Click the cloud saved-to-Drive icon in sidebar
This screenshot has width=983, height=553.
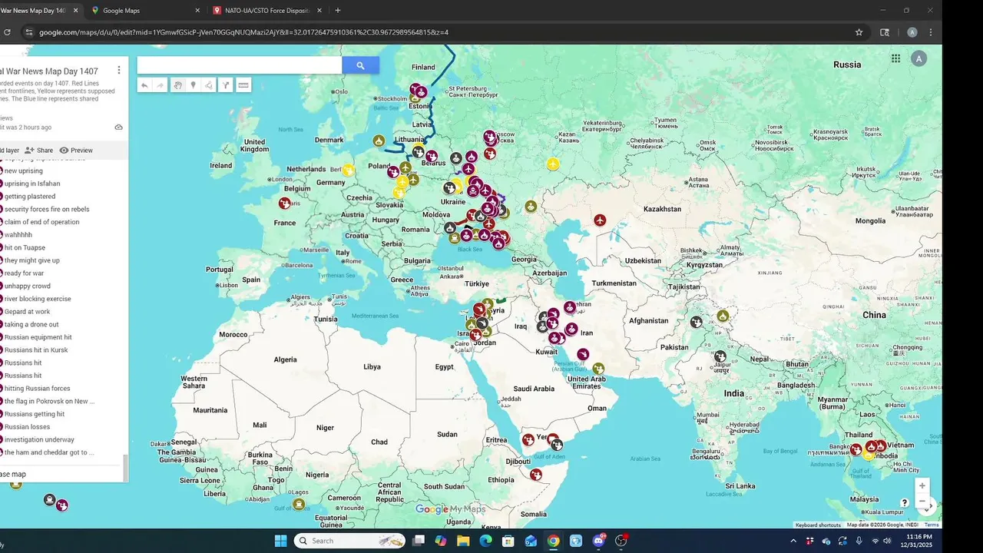pos(118,127)
